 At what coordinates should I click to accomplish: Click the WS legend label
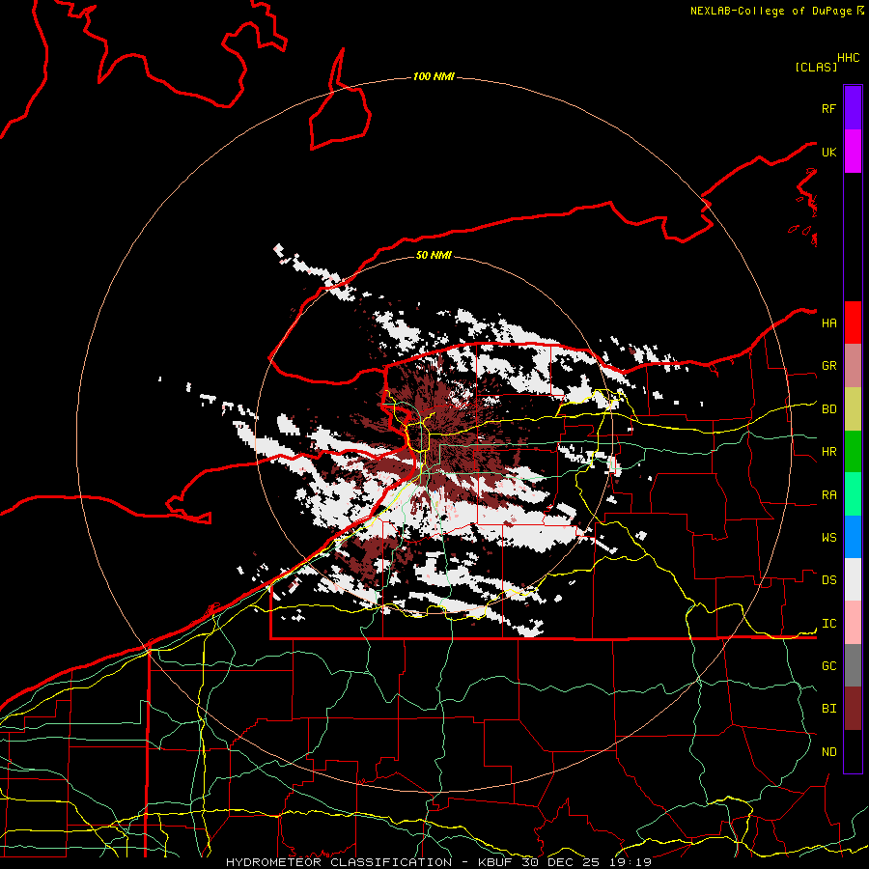point(828,537)
